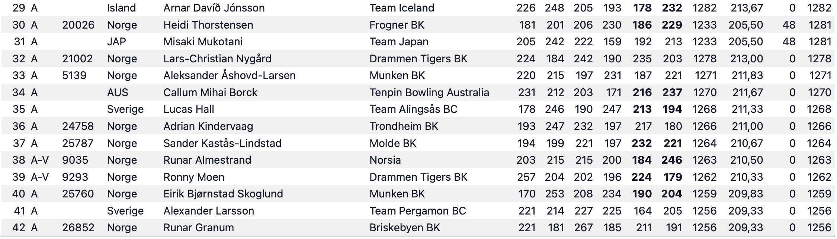Image resolution: width=837 pixels, height=239 pixels.
Task: Select average 213,00 in row 32
Action: (747, 59)
